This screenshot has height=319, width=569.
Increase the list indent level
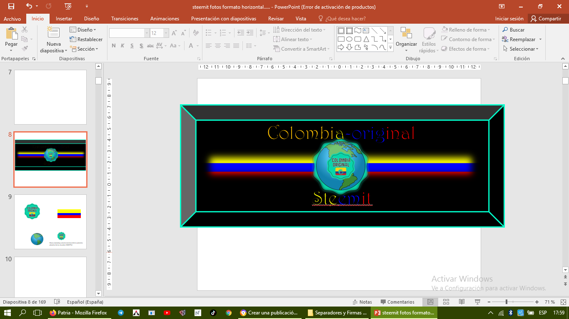click(x=250, y=32)
